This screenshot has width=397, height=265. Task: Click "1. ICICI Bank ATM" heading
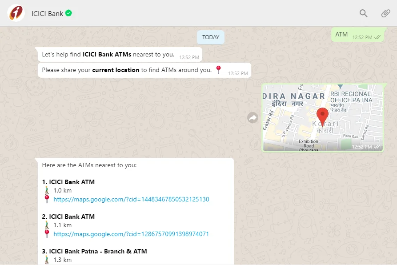[68, 182]
